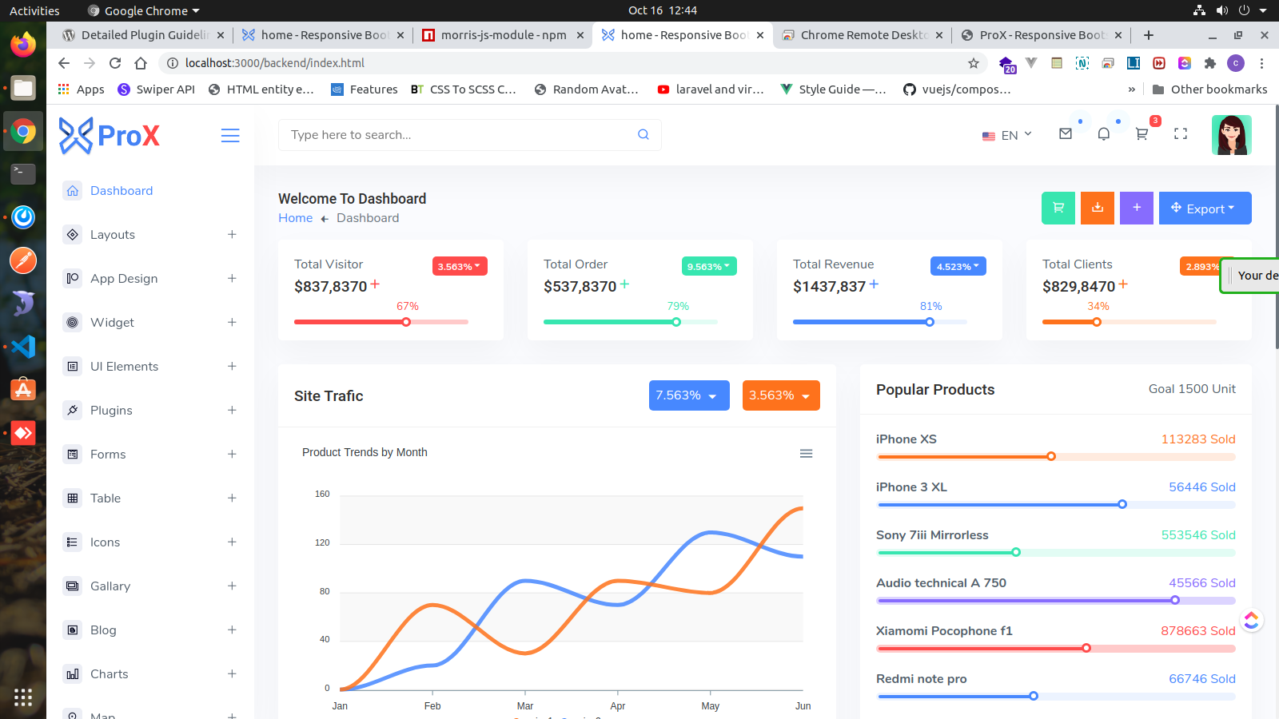Screen dimensions: 1279x719
Task: Open the notifications bell icon
Action: click(x=1103, y=134)
